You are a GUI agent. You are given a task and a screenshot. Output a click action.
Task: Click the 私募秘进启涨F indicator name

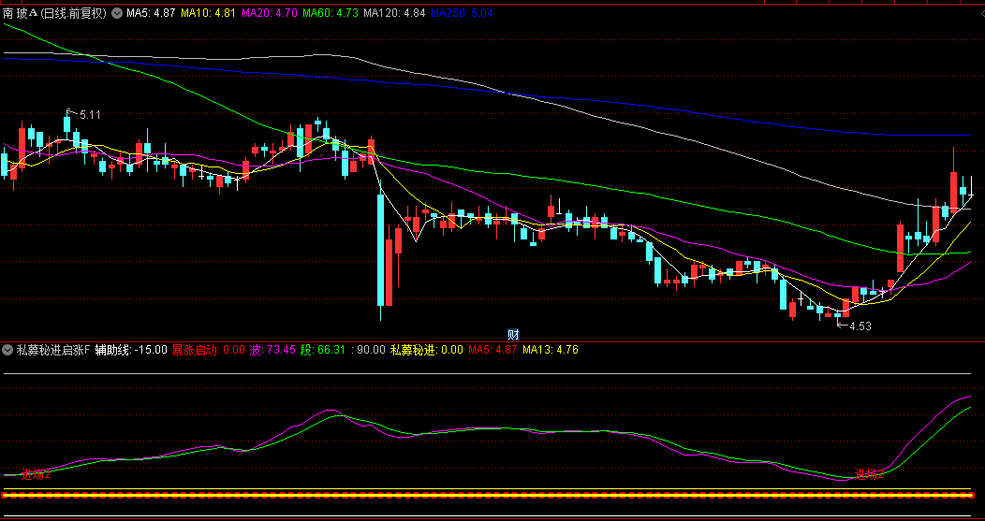pyautogui.click(x=53, y=350)
